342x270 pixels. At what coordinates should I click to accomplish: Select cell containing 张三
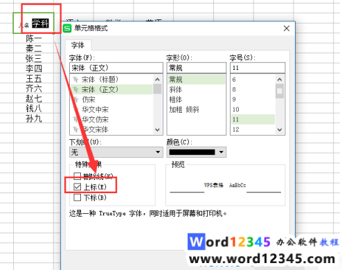[x=34, y=59]
